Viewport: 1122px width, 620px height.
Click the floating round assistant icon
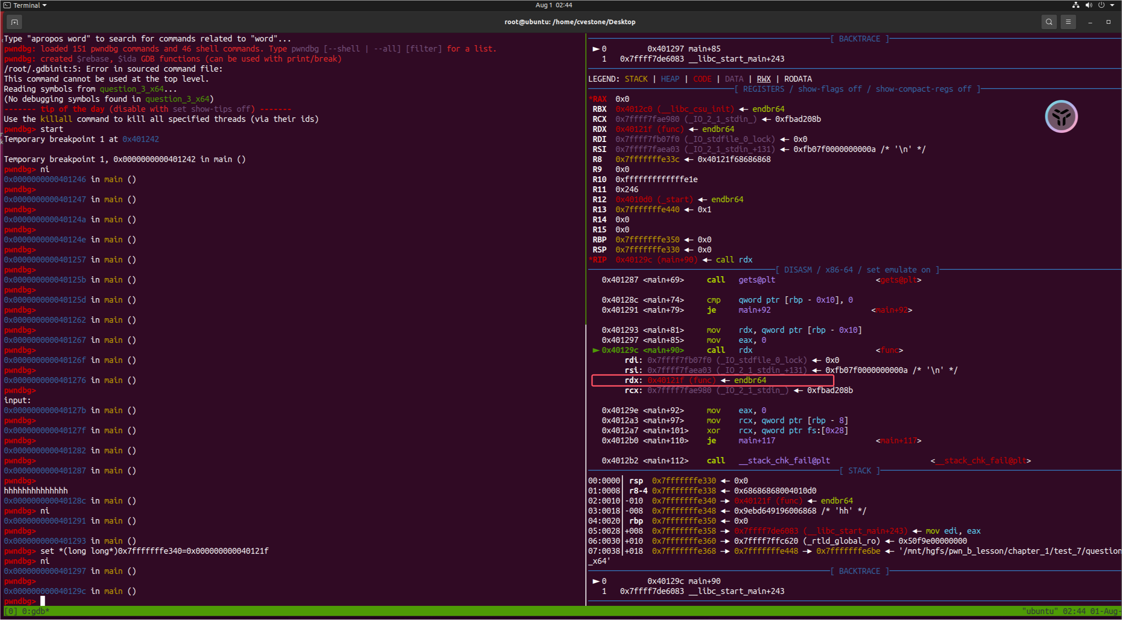(1061, 117)
